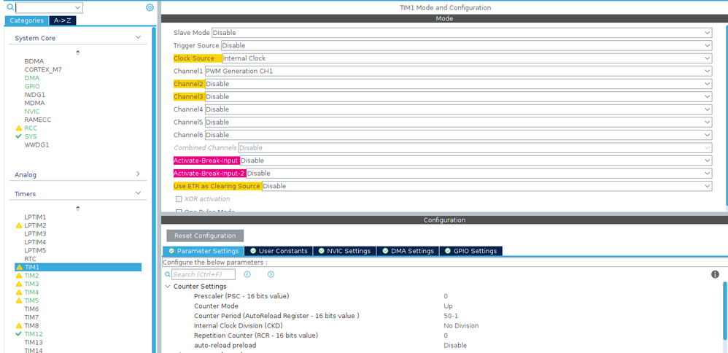Click the auto-reload preload value Disable
Screen dimensions: 728x353
tap(455, 346)
